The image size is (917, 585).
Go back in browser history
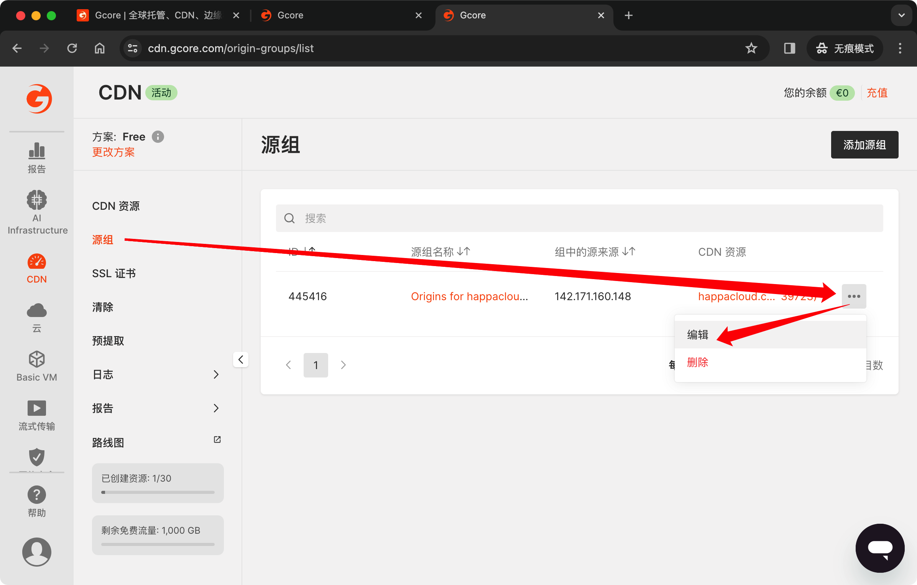[17, 48]
